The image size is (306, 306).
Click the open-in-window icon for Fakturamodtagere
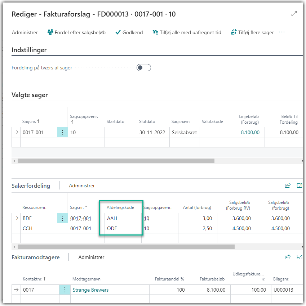point(300,257)
